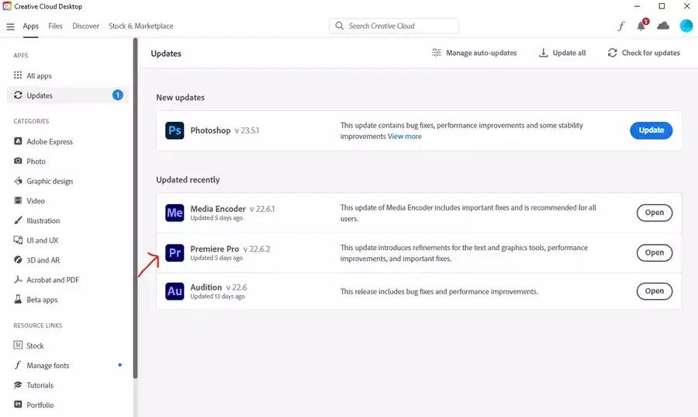Open the Discover tab
This screenshot has width=698, height=417.
pos(85,26)
